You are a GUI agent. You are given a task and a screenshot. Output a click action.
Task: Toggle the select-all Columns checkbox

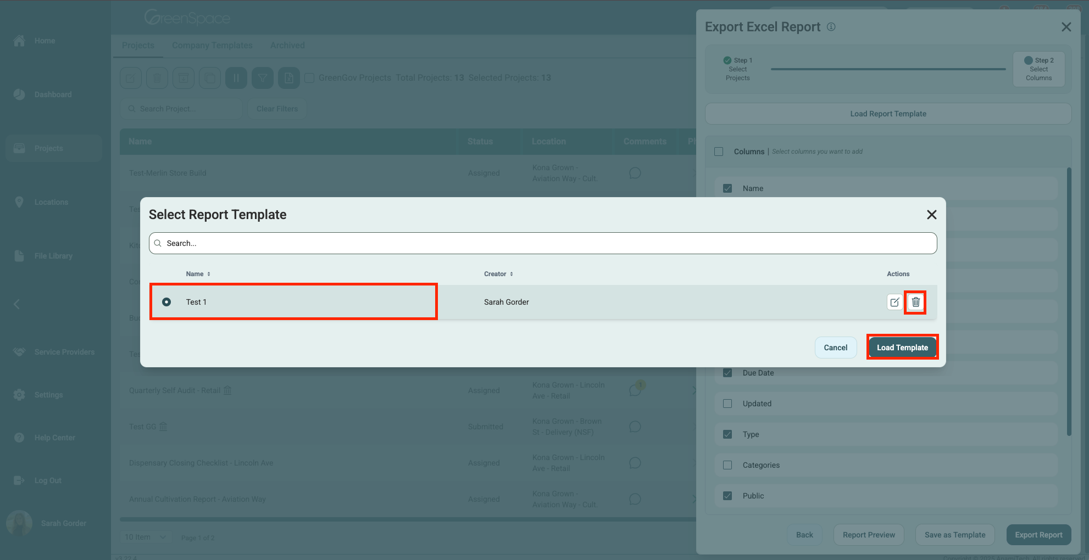pos(719,152)
